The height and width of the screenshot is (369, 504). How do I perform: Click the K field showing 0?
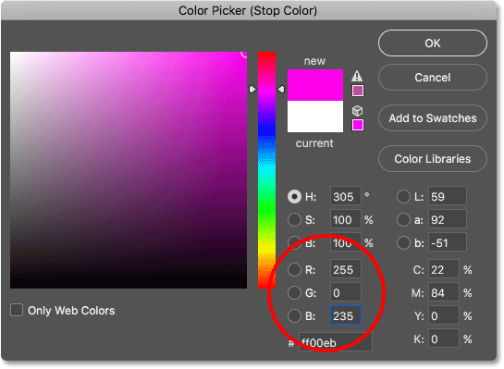444,338
